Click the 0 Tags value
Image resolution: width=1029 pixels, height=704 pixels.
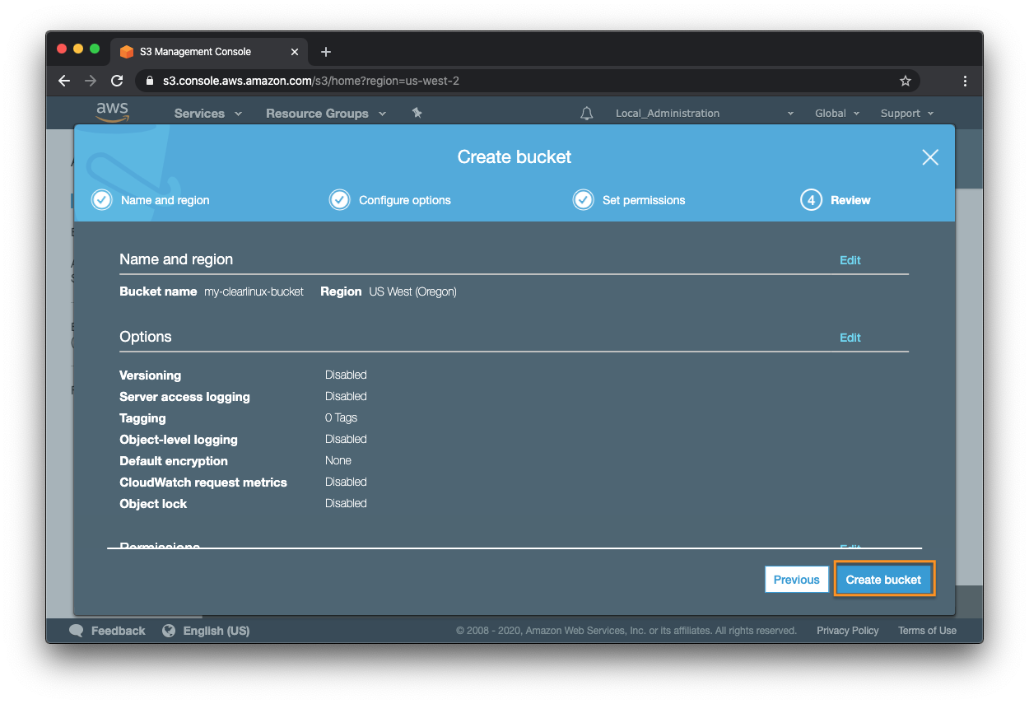[x=341, y=418]
